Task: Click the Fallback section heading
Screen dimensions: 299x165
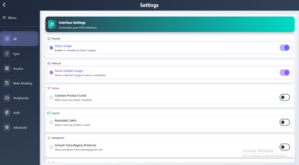Action: point(56,63)
